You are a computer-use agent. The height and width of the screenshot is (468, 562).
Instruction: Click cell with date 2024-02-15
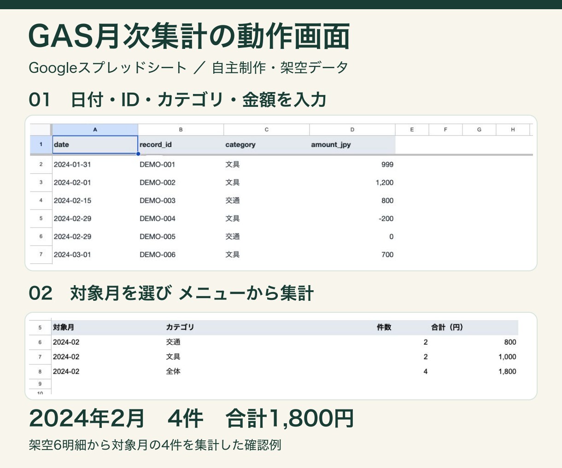tap(95, 200)
